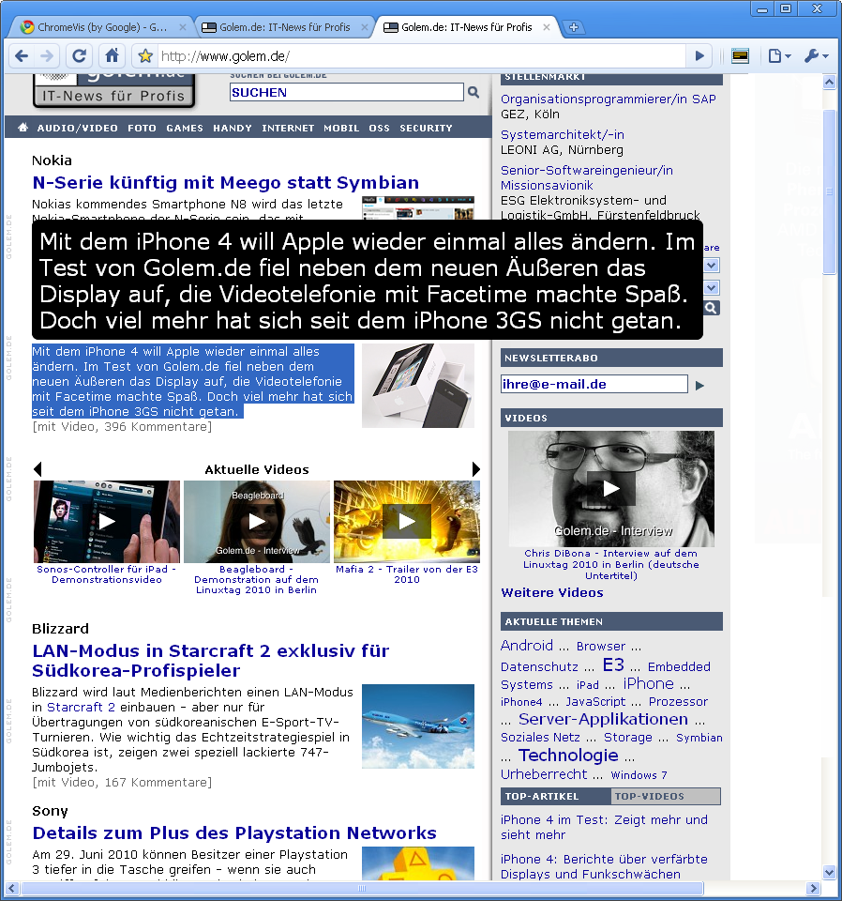842x901 pixels.
Task: Open the OSS section
Action: [x=380, y=129]
